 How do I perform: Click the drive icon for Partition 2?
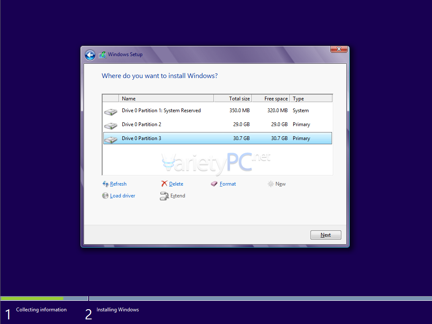click(111, 126)
